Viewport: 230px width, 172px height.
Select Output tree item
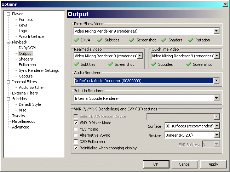pyautogui.click(x=25, y=53)
